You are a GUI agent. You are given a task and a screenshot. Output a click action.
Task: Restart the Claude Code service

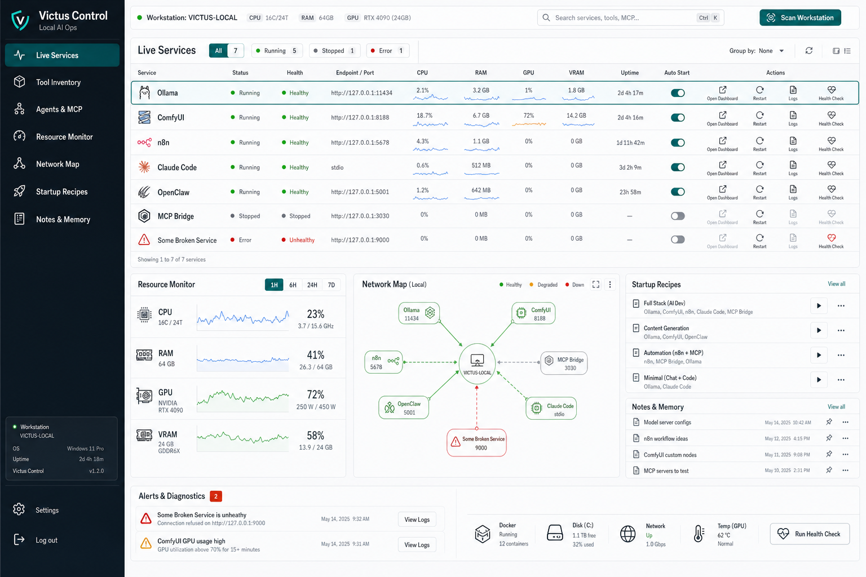759,167
